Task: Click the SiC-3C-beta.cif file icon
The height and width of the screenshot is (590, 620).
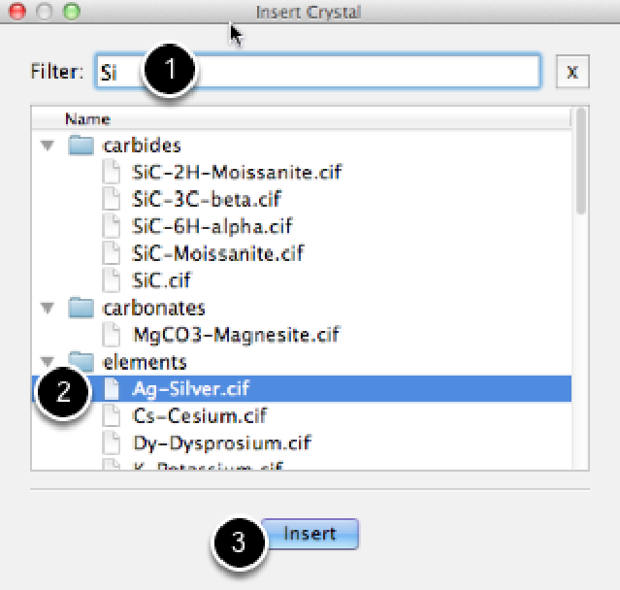Action: pos(114,201)
